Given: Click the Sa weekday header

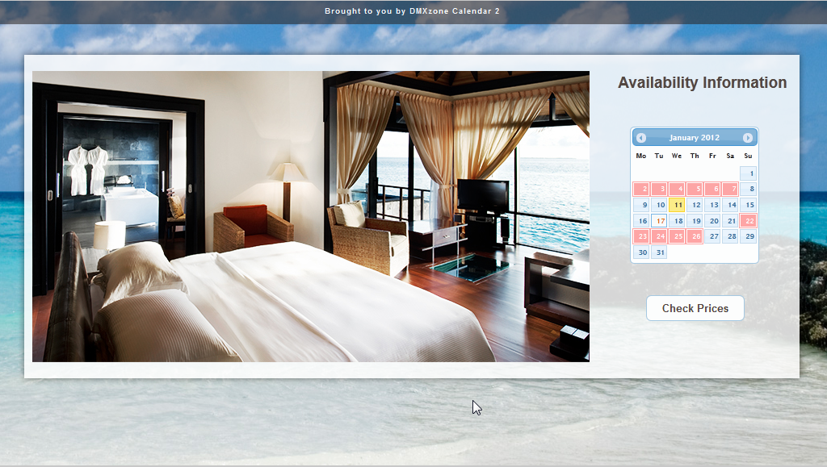Looking at the screenshot, I should coord(730,156).
